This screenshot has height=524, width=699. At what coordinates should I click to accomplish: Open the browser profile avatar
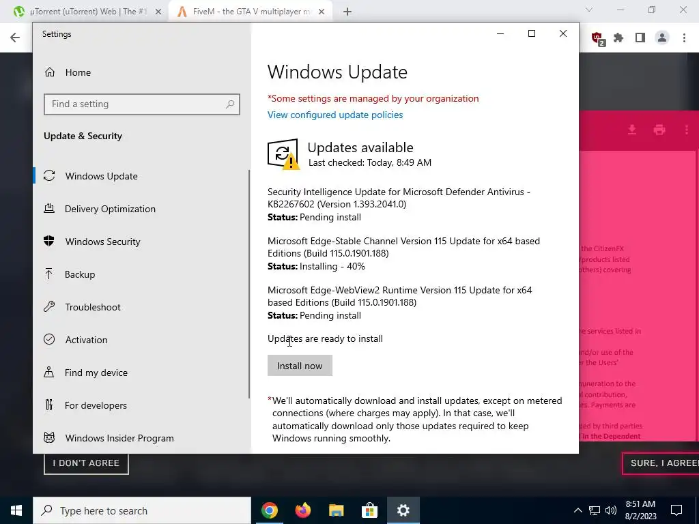point(662,38)
